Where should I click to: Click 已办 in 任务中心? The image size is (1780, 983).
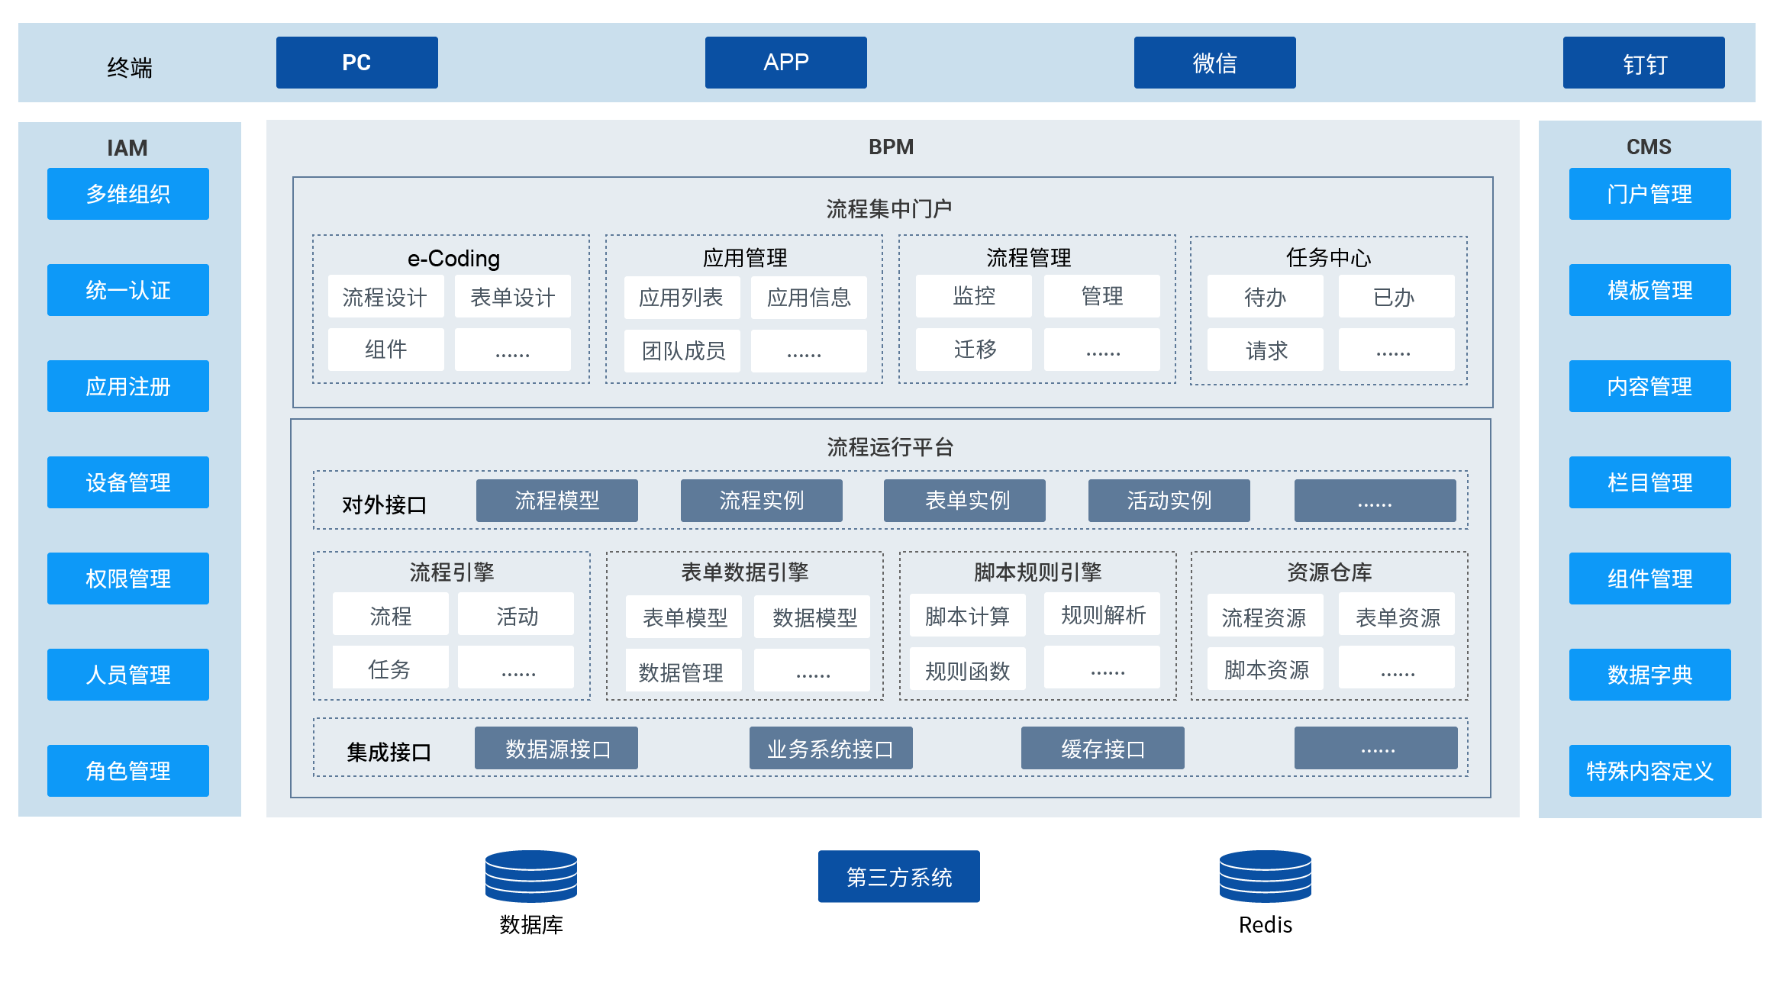(1397, 296)
